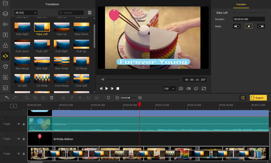Click the Redo arrow
This screenshot has width=271, height=163.
[15, 98]
